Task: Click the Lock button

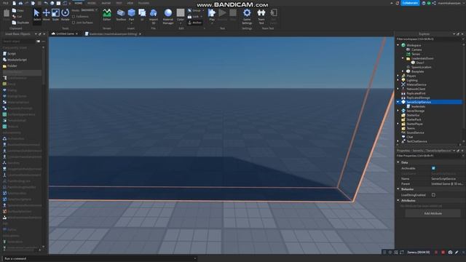Action: (194, 17)
